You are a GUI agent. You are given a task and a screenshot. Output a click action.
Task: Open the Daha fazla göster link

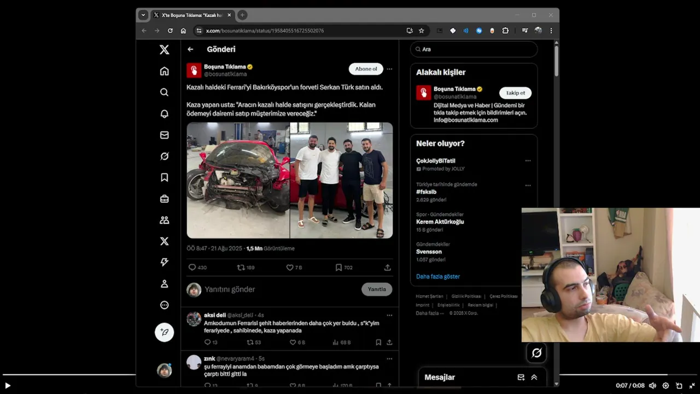[438, 276]
